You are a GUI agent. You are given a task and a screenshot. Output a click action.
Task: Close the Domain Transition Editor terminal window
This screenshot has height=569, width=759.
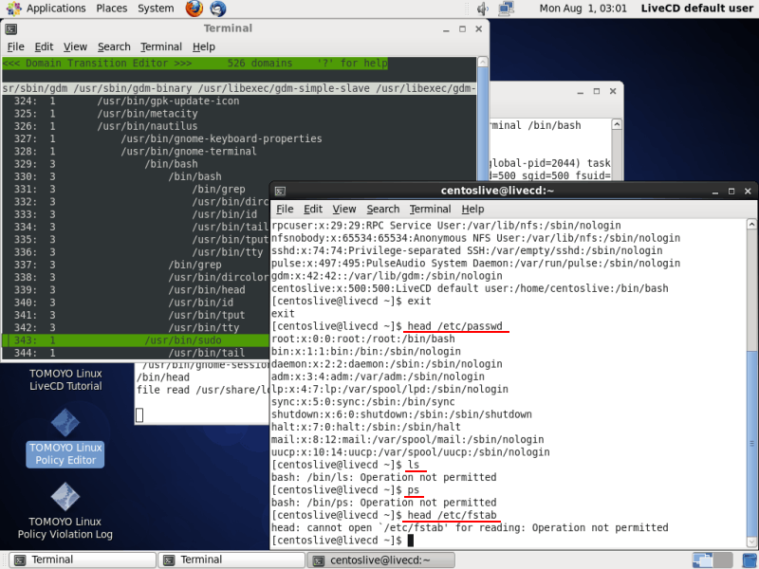coord(479,29)
